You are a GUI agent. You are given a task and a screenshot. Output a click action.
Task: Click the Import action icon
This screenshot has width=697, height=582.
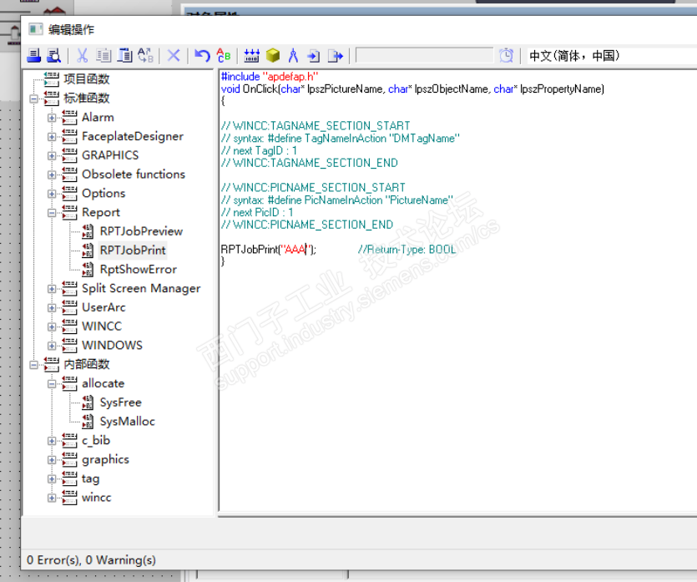tap(314, 56)
